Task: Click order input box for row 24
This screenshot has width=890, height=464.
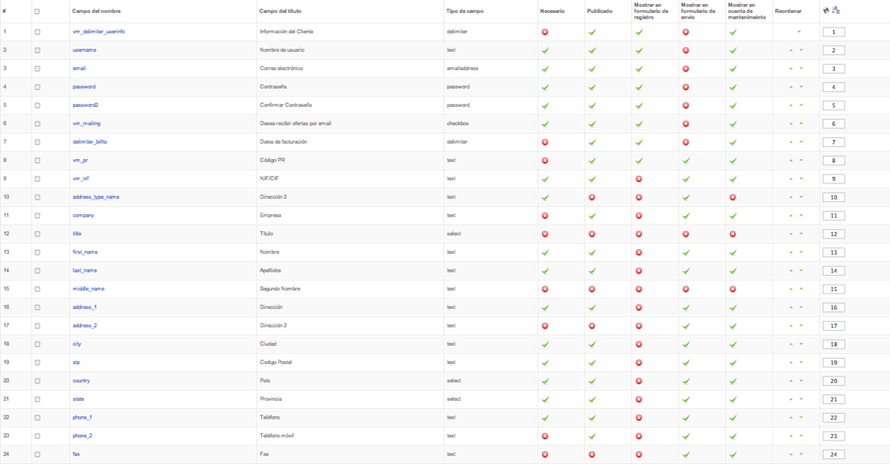Action: pos(834,454)
